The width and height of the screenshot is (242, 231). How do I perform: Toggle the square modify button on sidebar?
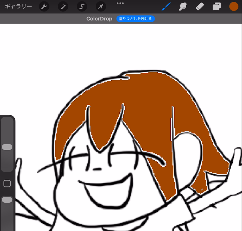(x=7, y=184)
